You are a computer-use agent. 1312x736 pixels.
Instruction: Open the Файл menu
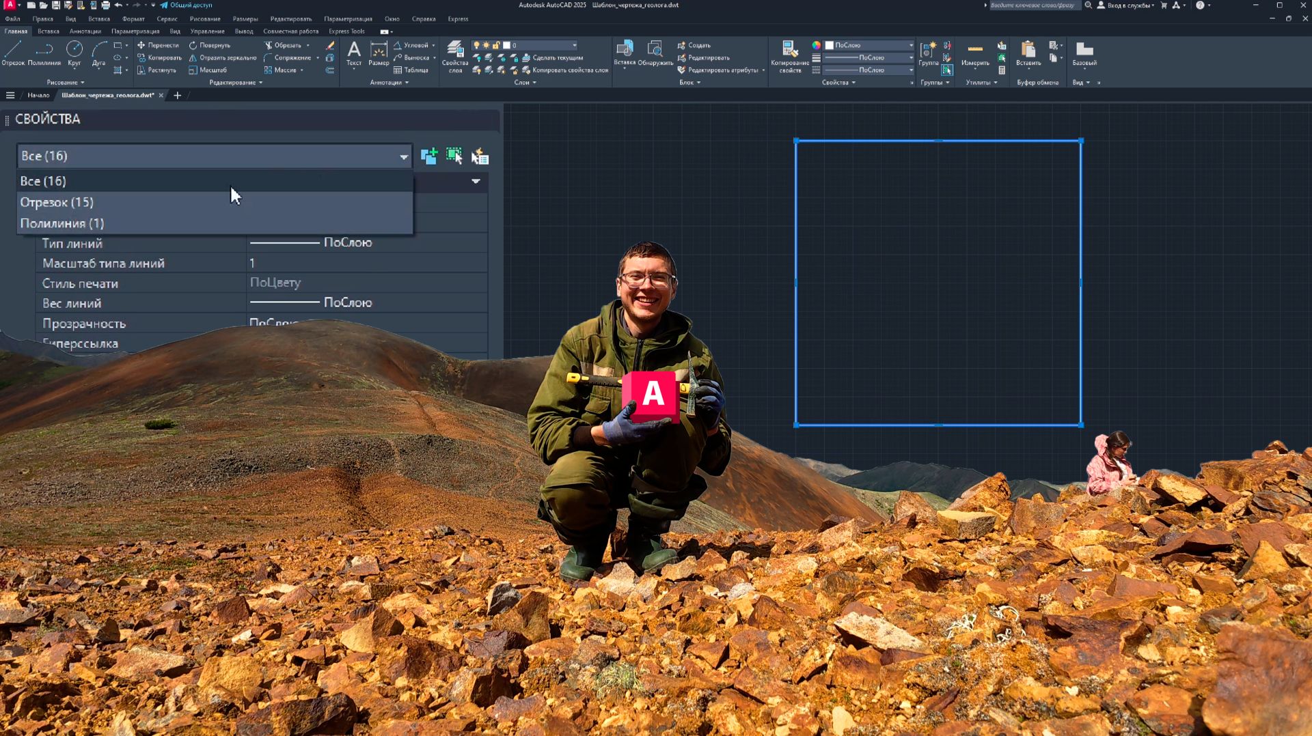point(12,19)
